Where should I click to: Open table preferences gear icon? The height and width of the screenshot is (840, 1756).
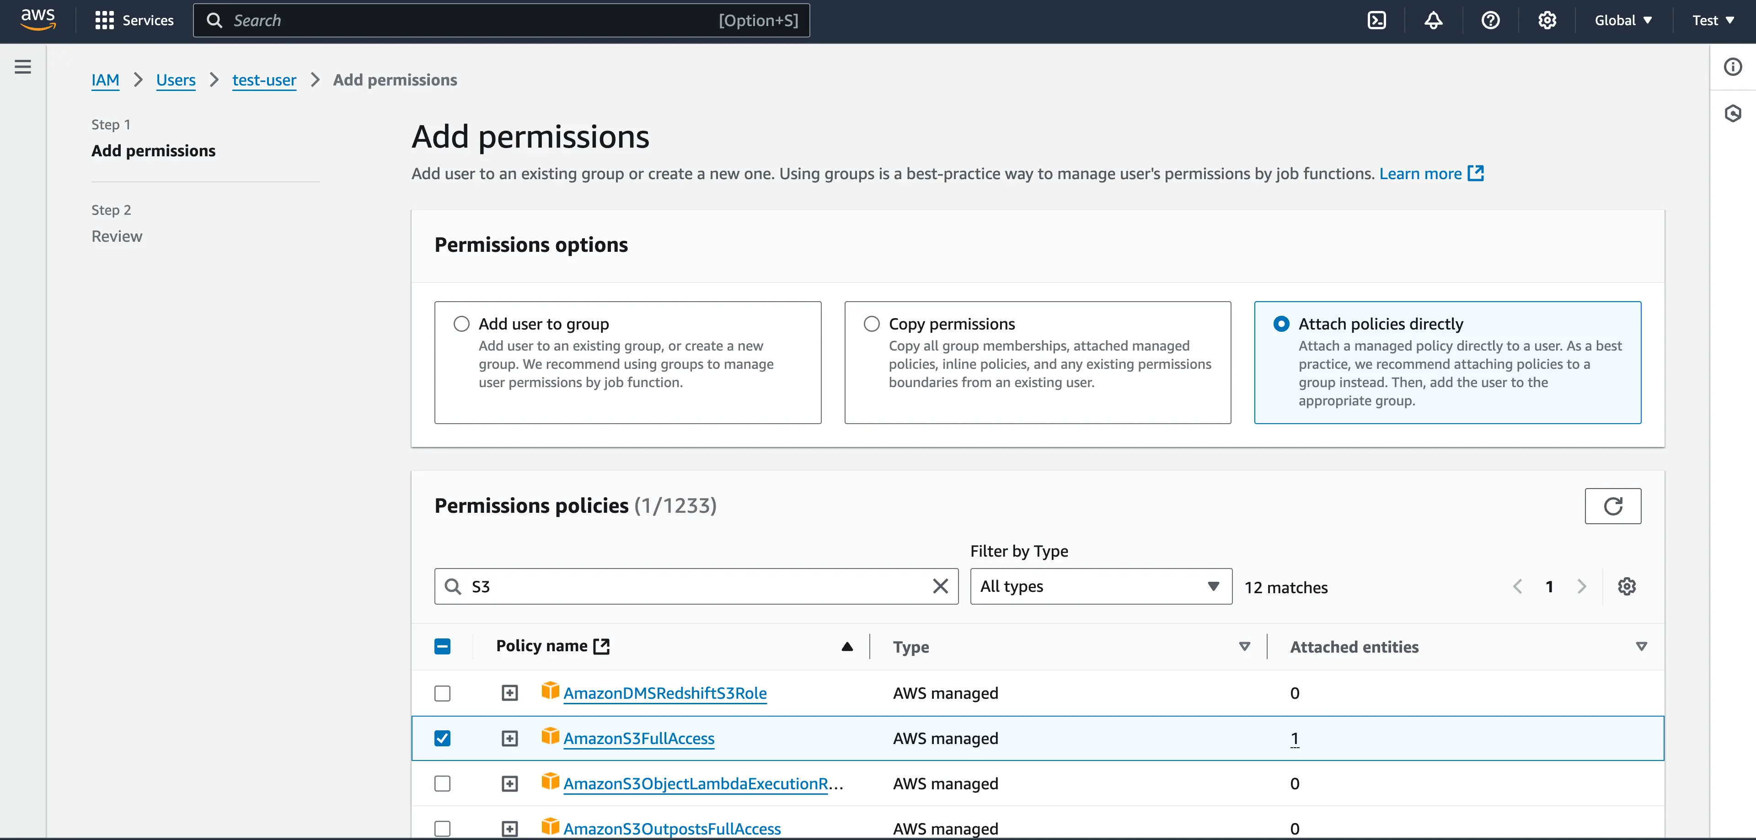pyautogui.click(x=1627, y=586)
